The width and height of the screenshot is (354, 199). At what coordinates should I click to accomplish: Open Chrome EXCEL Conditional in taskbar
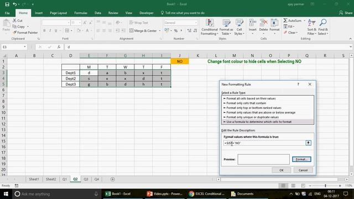coord(207,194)
